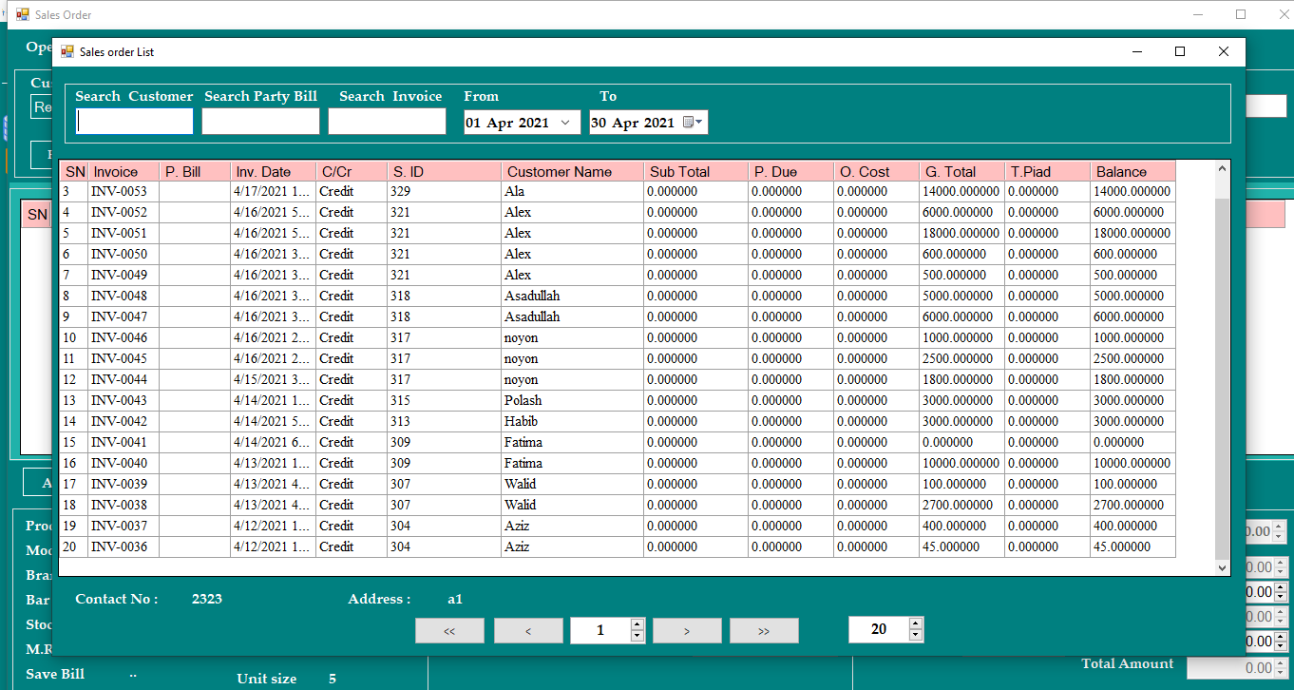Image resolution: width=1294 pixels, height=690 pixels.
Task: Go to the next page button
Action: 687,630
